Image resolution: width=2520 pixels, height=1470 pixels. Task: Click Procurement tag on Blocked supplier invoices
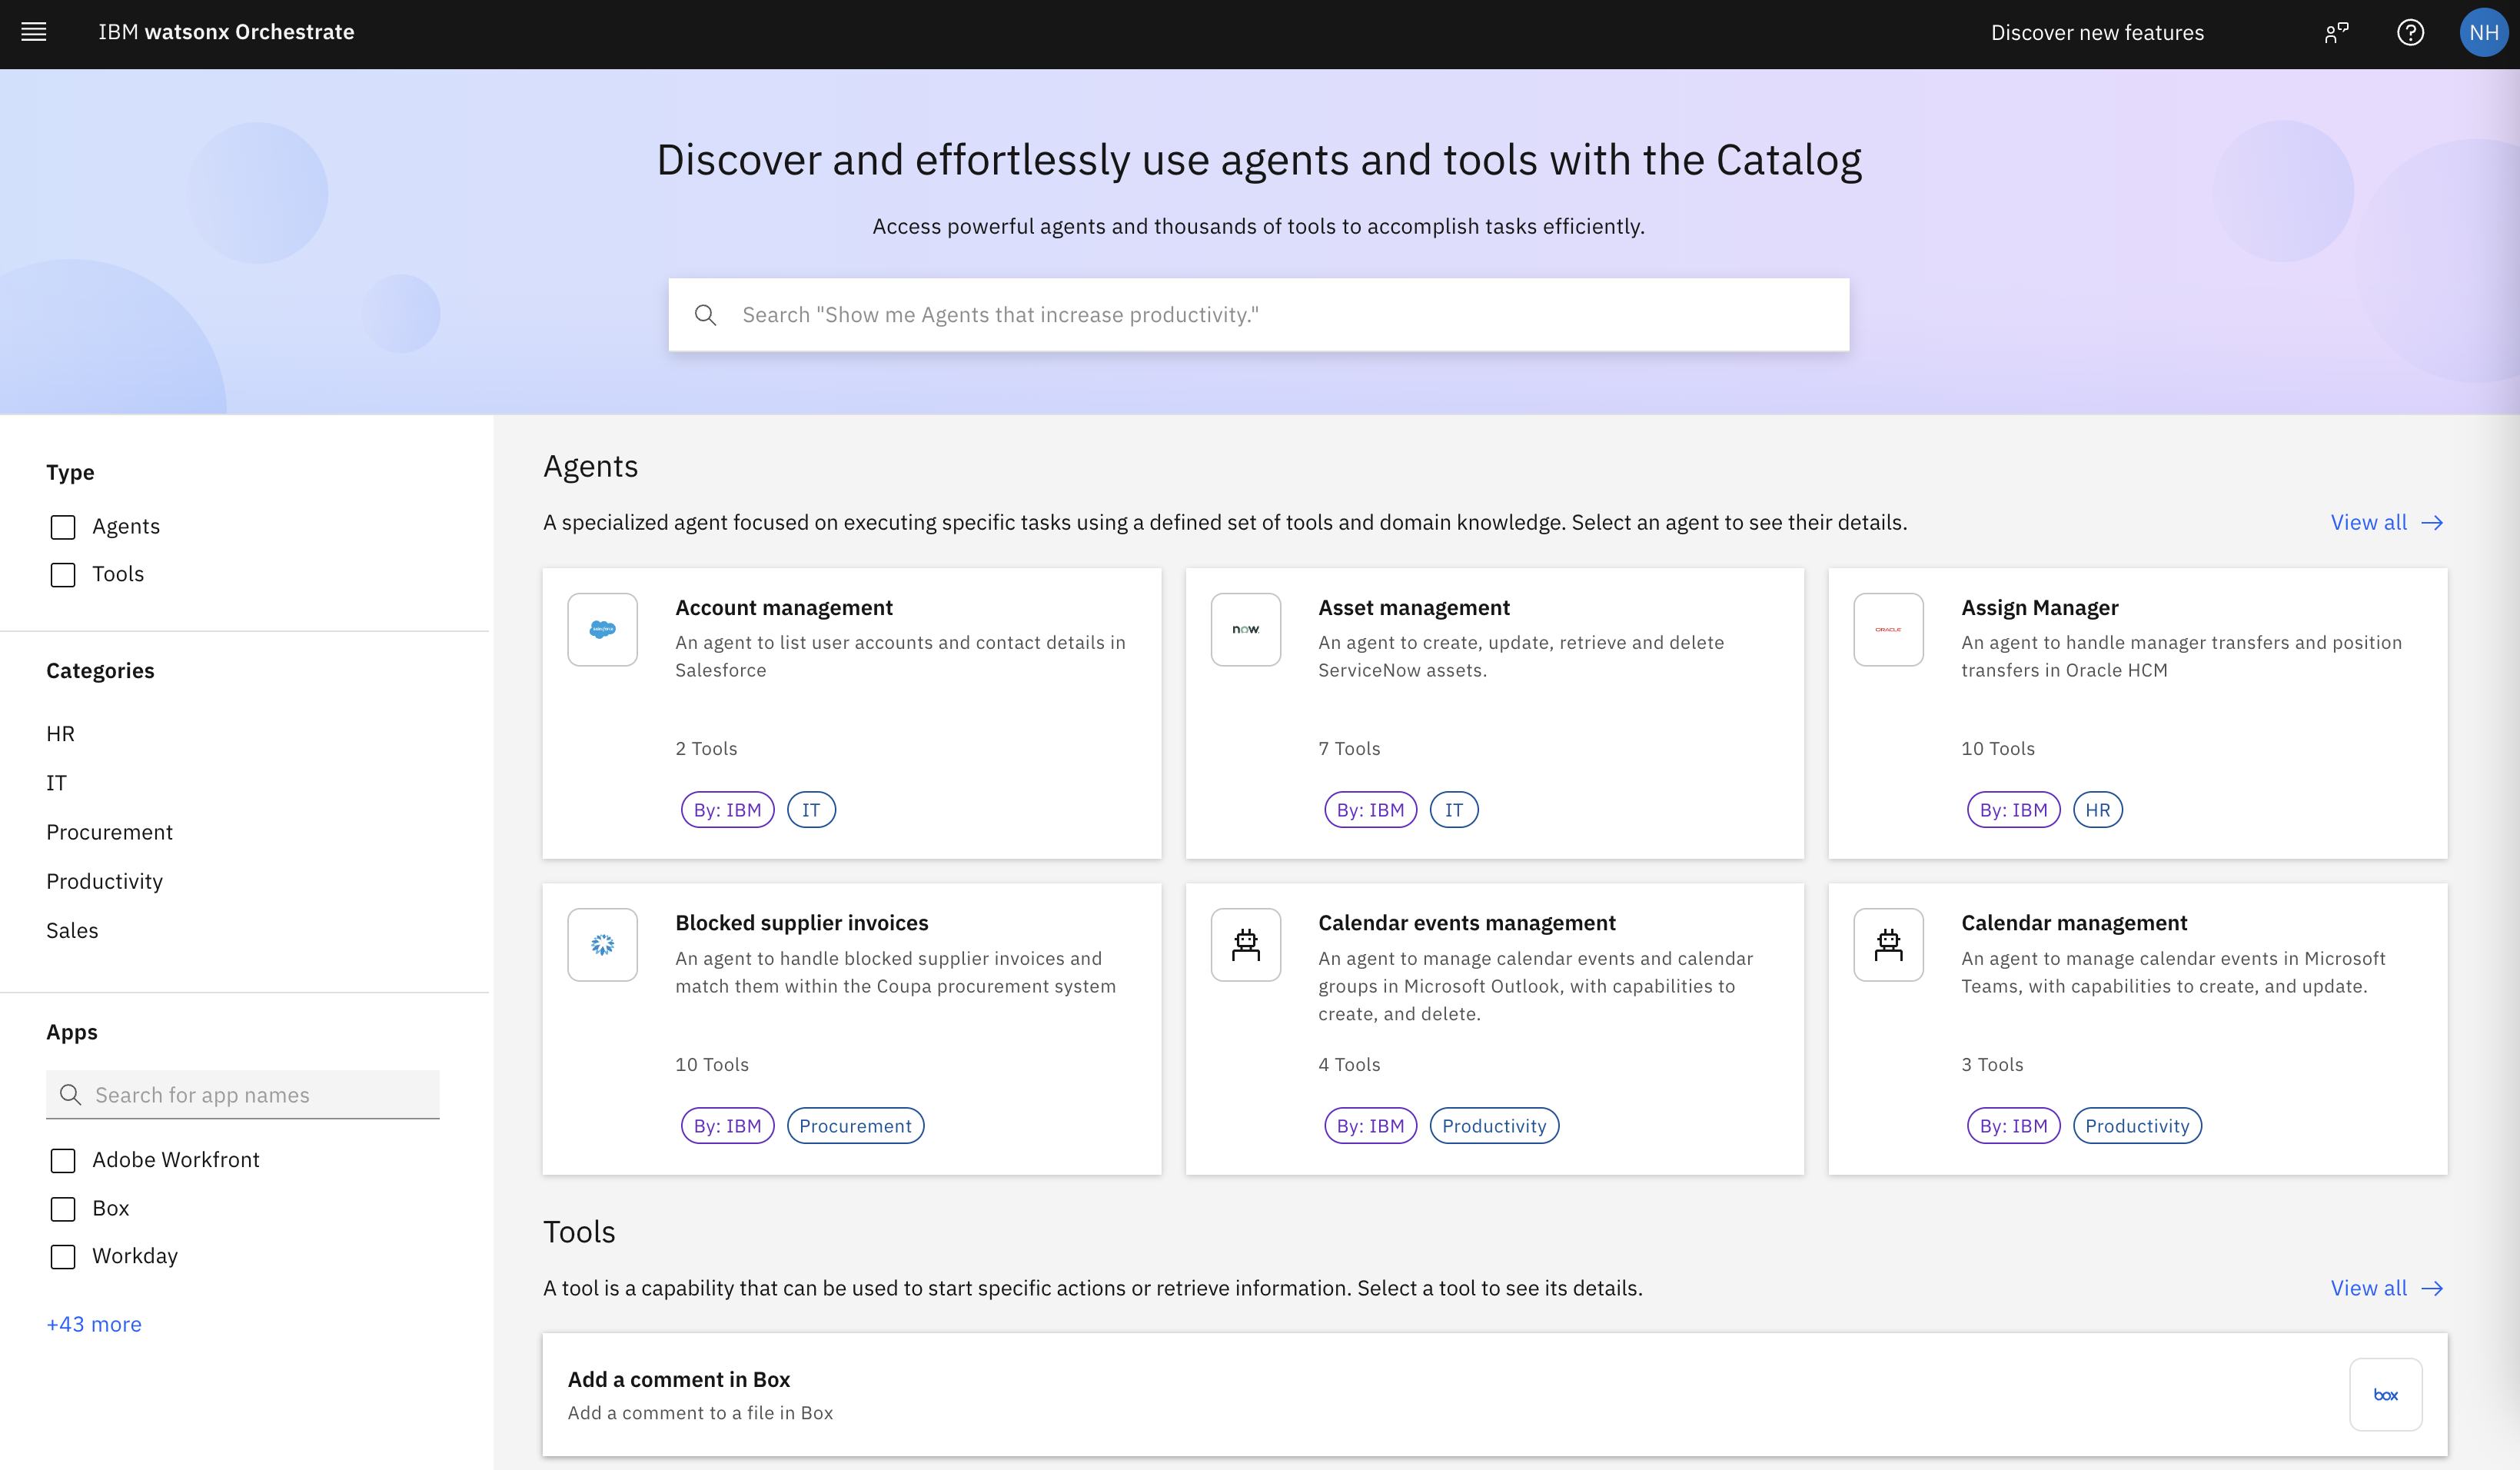856,1126
